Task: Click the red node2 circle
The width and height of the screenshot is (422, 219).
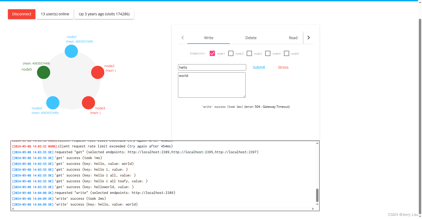Action: [x=98, y=72]
